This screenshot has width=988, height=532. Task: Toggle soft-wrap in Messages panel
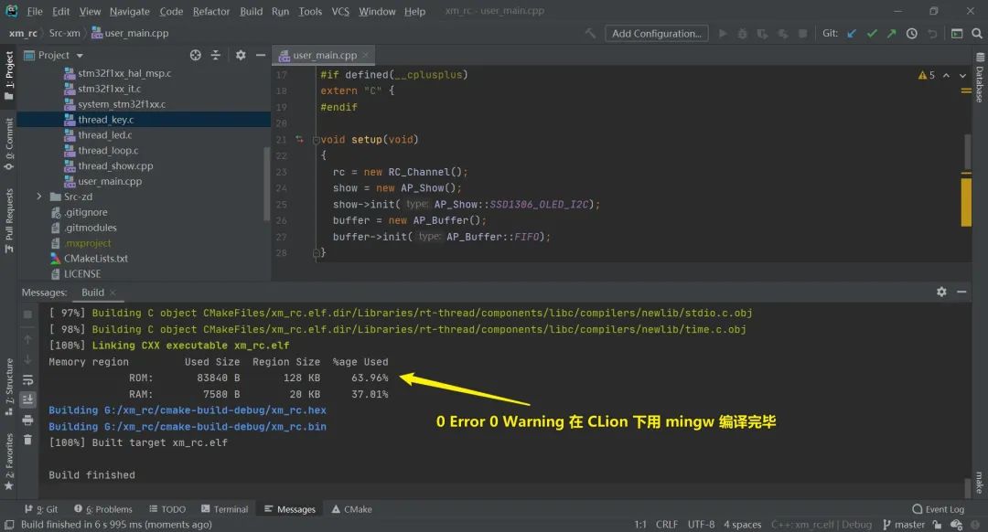click(x=27, y=380)
